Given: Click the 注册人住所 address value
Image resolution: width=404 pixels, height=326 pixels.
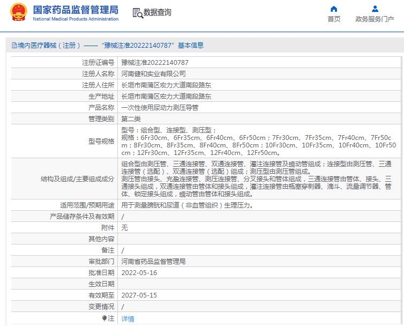Looking at the screenshot, I should pos(166,85).
